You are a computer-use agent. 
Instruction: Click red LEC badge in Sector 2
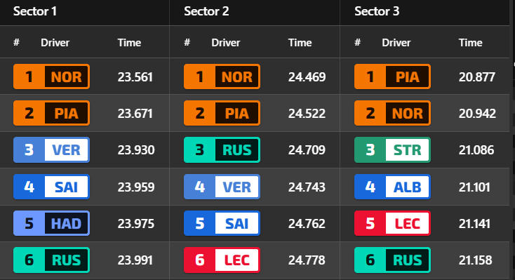(x=222, y=260)
